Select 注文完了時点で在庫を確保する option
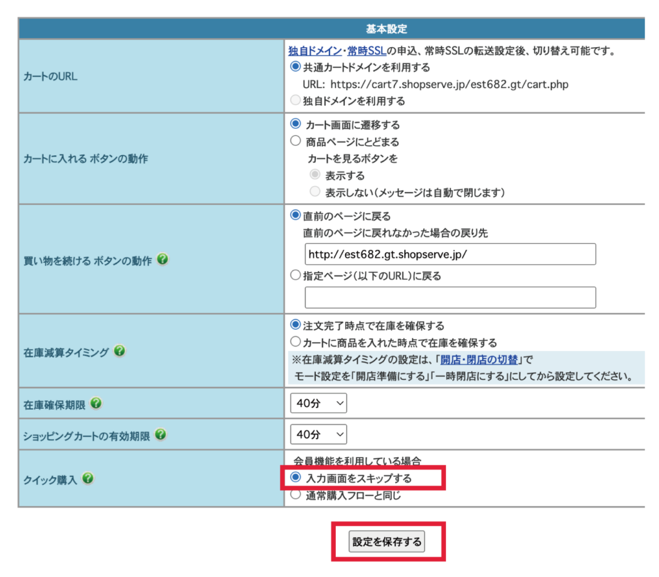Image resolution: width=659 pixels, height=577 pixels. click(295, 325)
